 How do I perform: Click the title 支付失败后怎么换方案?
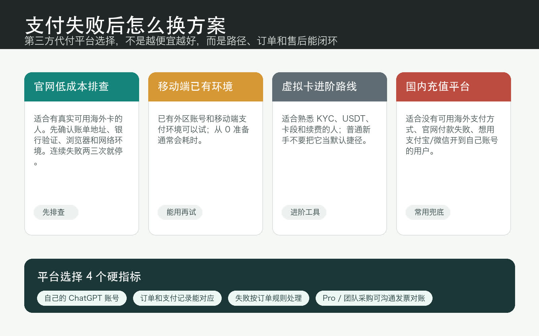(125, 25)
